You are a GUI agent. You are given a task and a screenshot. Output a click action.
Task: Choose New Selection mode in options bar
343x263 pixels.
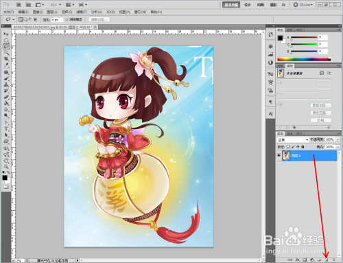point(21,20)
